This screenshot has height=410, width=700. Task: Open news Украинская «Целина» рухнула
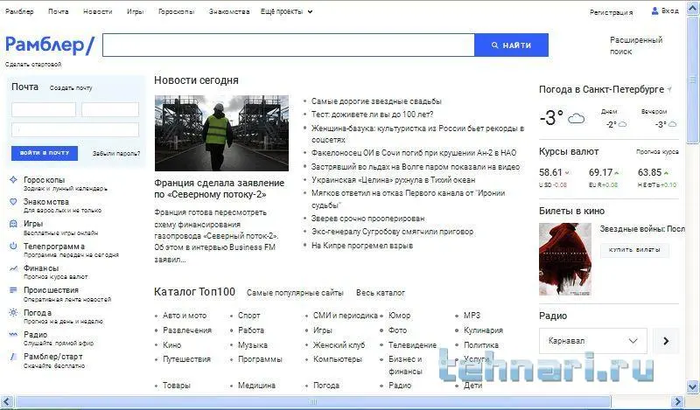pos(393,180)
